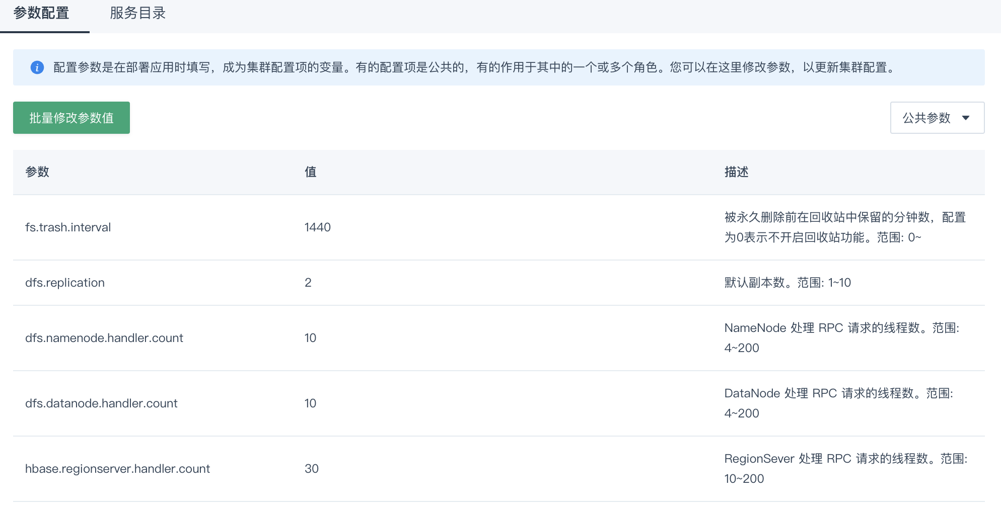Select hbase.regionserver.handler.count parameter
Screen dimensions: 1001x509
(x=117, y=469)
